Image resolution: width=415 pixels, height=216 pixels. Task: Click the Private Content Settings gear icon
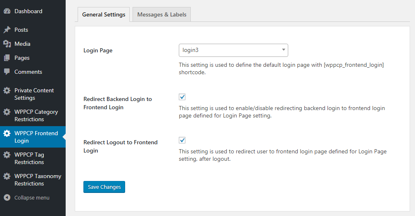click(7, 91)
